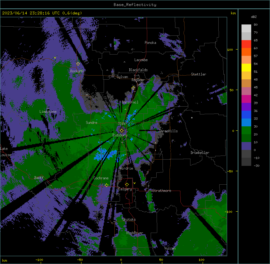This screenshot has width=270, height=264.
Task: Click the Innisfail city label
Action: (130, 102)
